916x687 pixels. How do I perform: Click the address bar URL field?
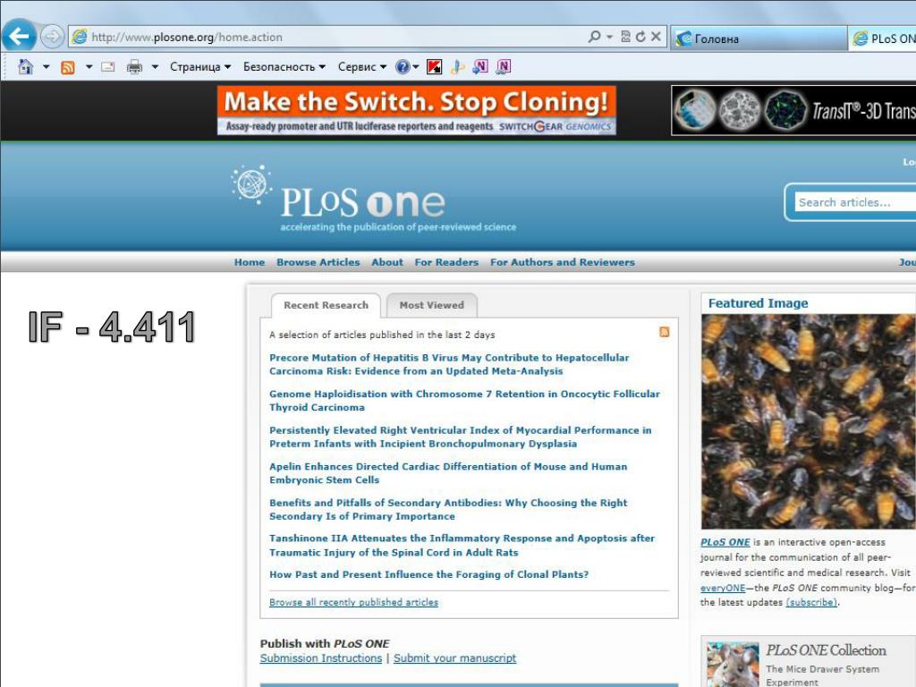click(x=327, y=37)
